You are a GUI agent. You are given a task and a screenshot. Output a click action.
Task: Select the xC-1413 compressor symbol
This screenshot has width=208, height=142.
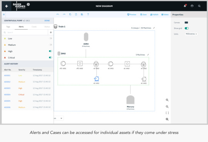pyautogui.click(x=143, y=64)
